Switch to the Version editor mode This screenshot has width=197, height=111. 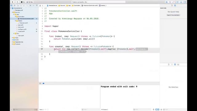[173, 2]
